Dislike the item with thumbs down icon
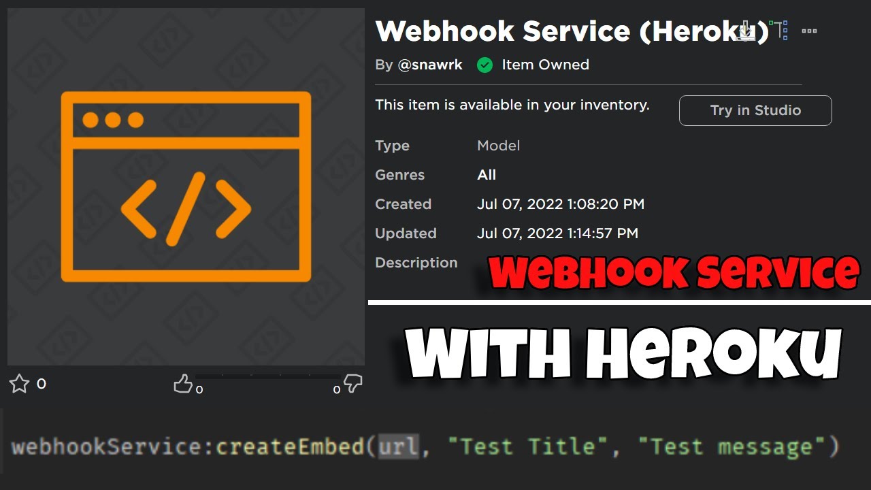This screenshot has width=871, height=490. click(353, 384)
